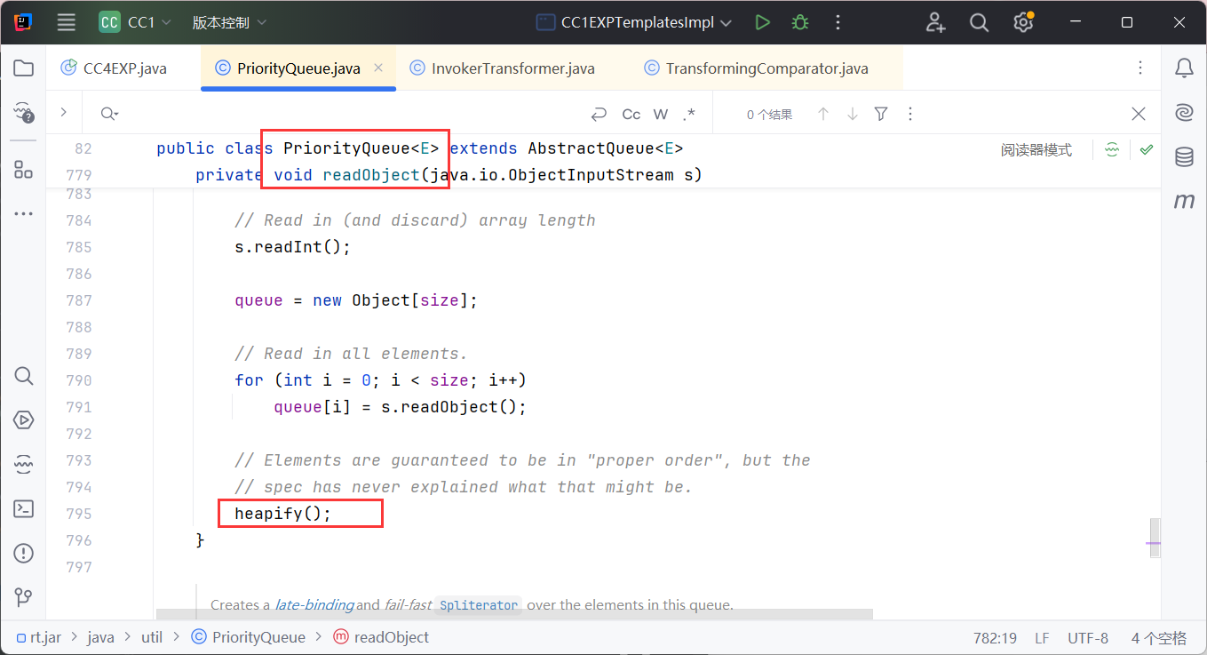Screen dimensions: 1207x655
Task: Run the CC1EXPTemplatesImpl configuration
Action: (762, 22)
